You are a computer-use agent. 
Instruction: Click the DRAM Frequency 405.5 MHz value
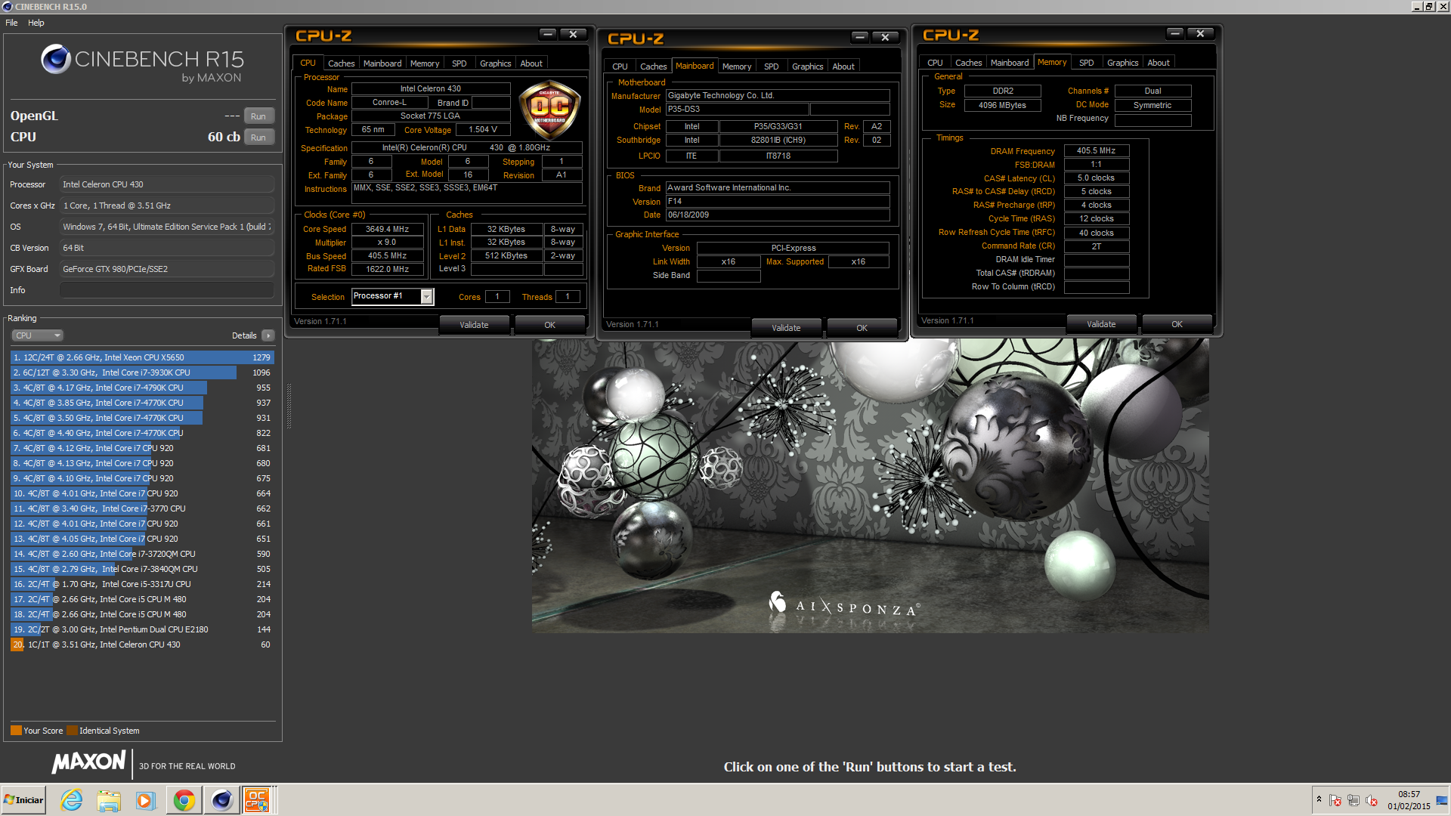pos(1096,150)
